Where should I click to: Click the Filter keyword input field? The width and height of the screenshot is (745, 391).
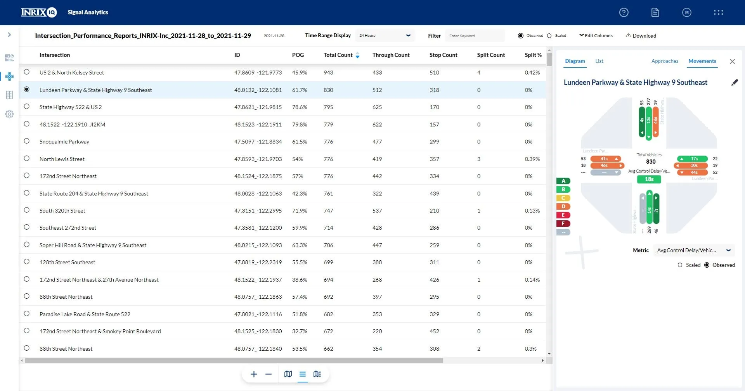[475, 36]
